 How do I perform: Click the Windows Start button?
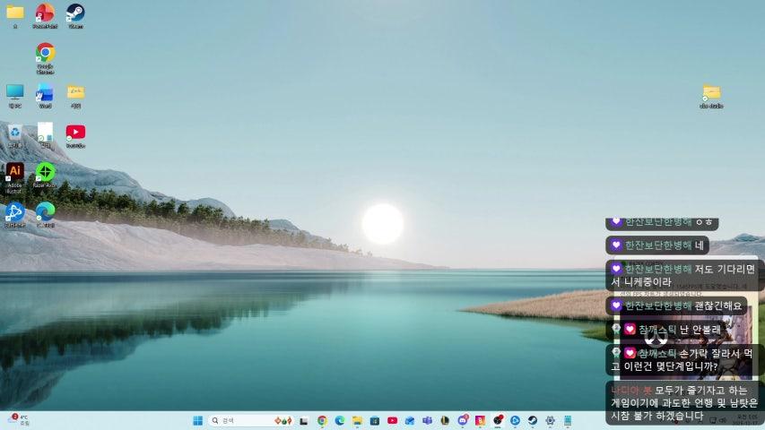[x=197, y=420]
